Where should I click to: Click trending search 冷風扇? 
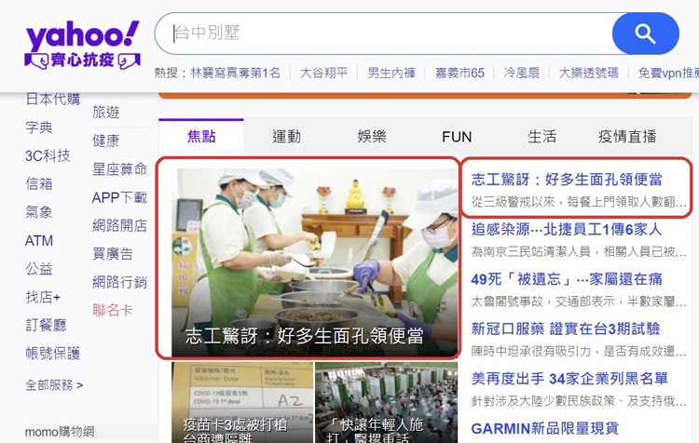pos(521,73)
